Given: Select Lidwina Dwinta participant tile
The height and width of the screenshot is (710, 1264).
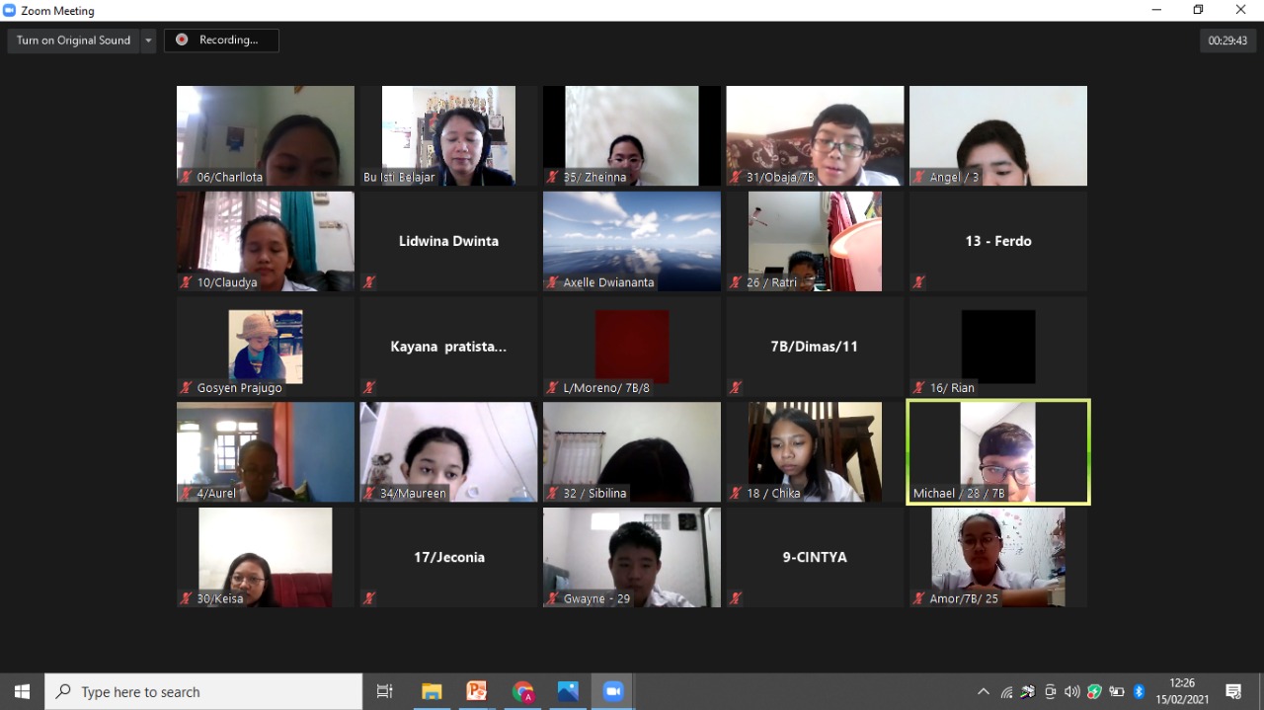Looking at the screenshot, I should tap(448, 241).
